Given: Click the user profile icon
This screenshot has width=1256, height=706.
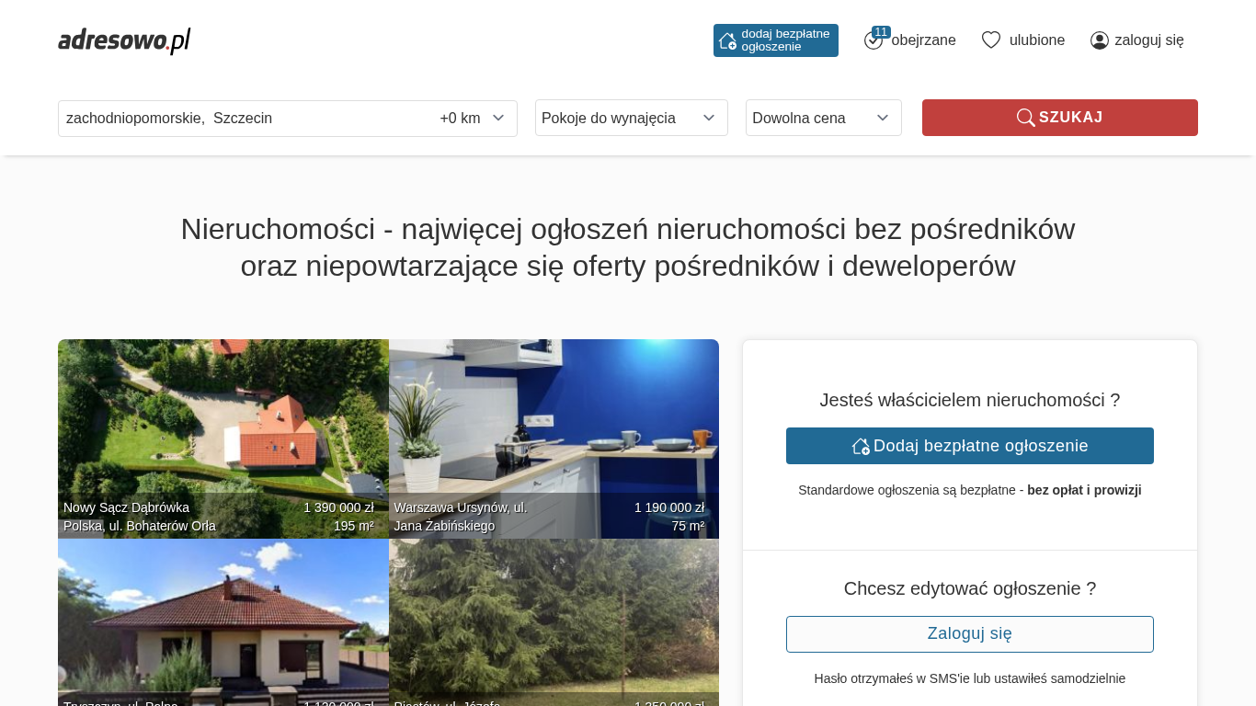Looking at the screenshot, I should [x=1100, y=40].
